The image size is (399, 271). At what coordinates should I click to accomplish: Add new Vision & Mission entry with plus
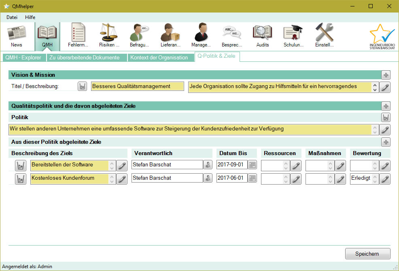386,75
